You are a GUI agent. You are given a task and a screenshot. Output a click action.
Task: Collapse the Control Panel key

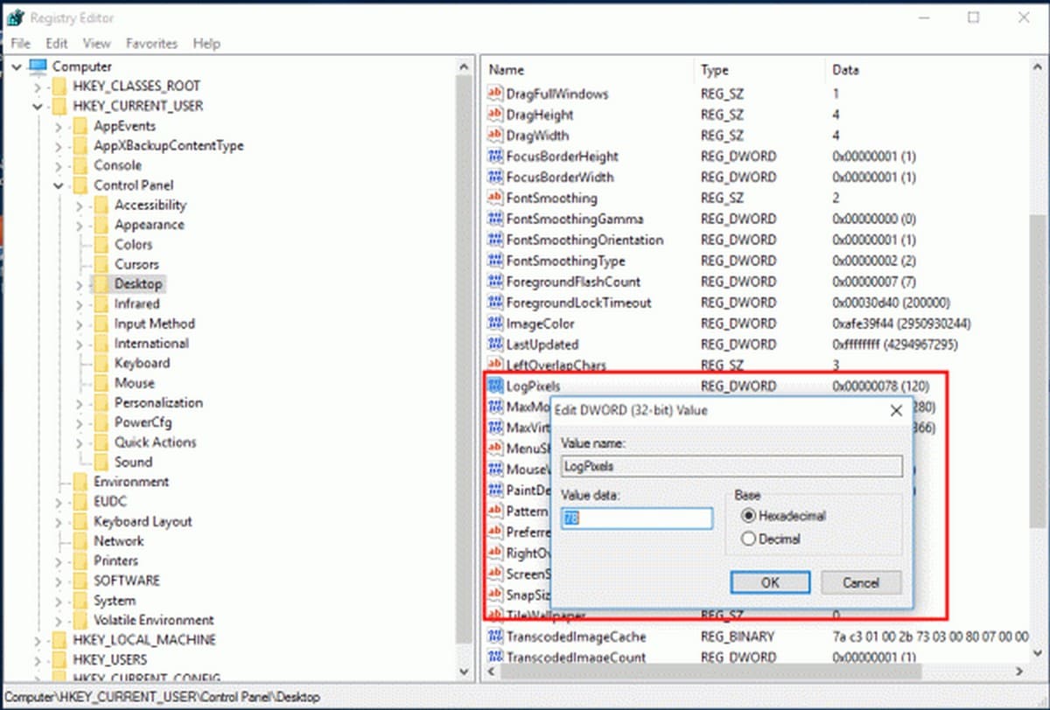click(58, 185)
